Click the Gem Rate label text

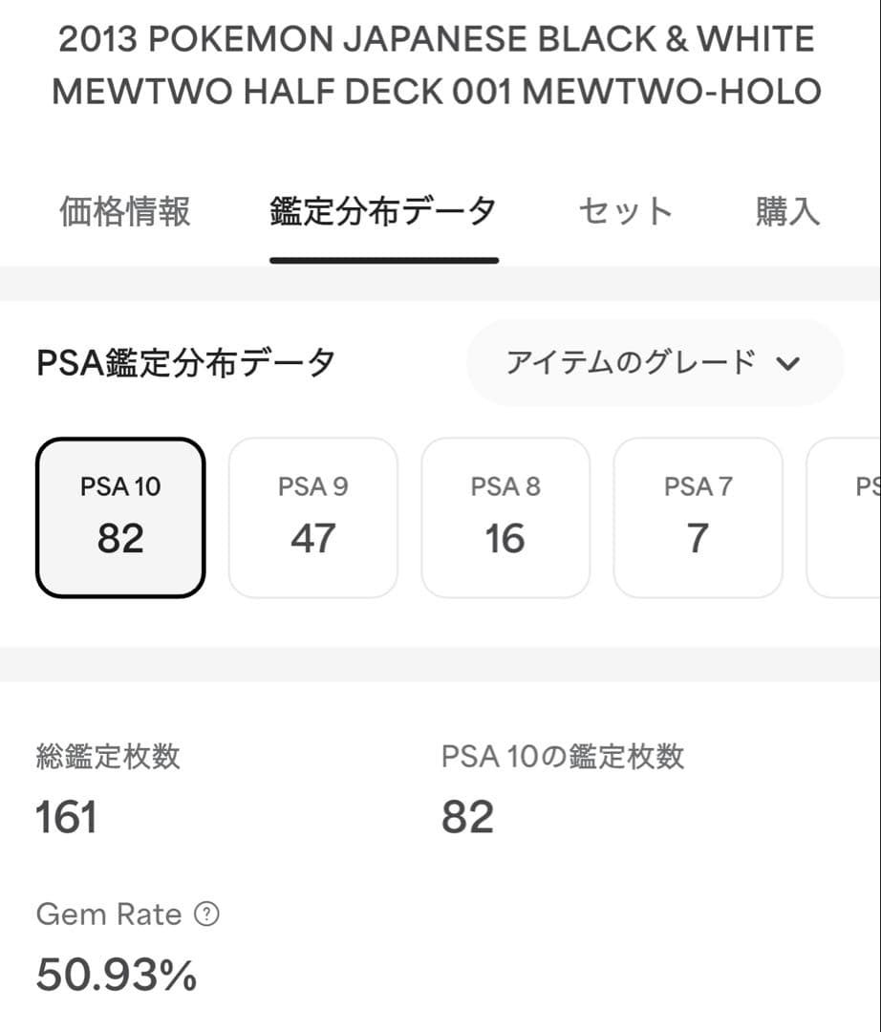(109, 914)
